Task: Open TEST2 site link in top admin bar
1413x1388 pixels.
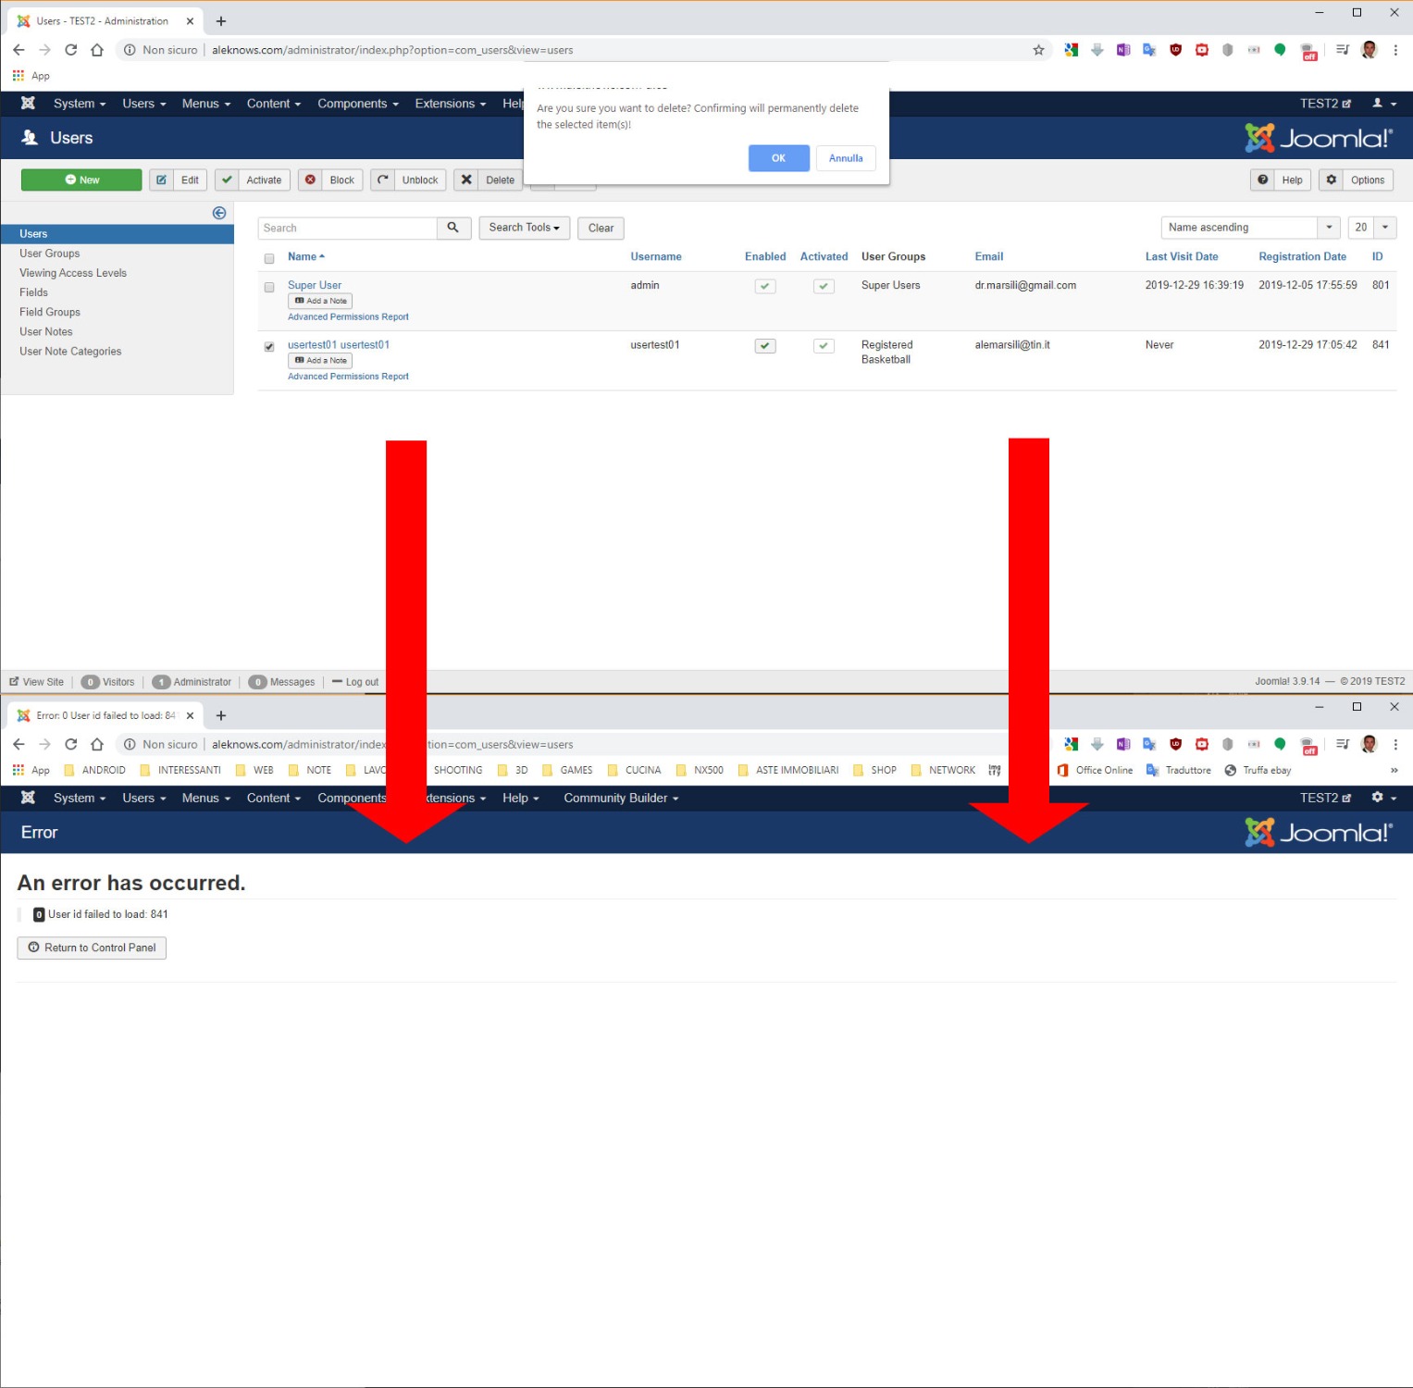Action: 1325,104
